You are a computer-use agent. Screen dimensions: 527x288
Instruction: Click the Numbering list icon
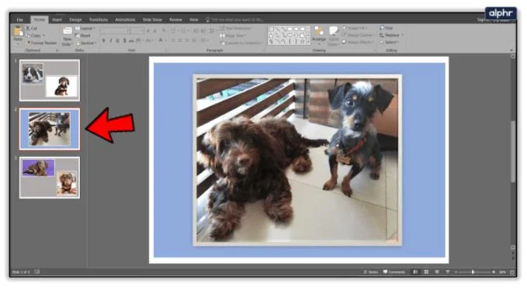click(x=183, y=30)
